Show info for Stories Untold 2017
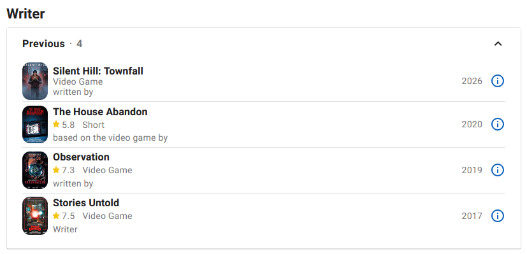The width and height of the screenshot is (527, 254). [x=498, y=216]
